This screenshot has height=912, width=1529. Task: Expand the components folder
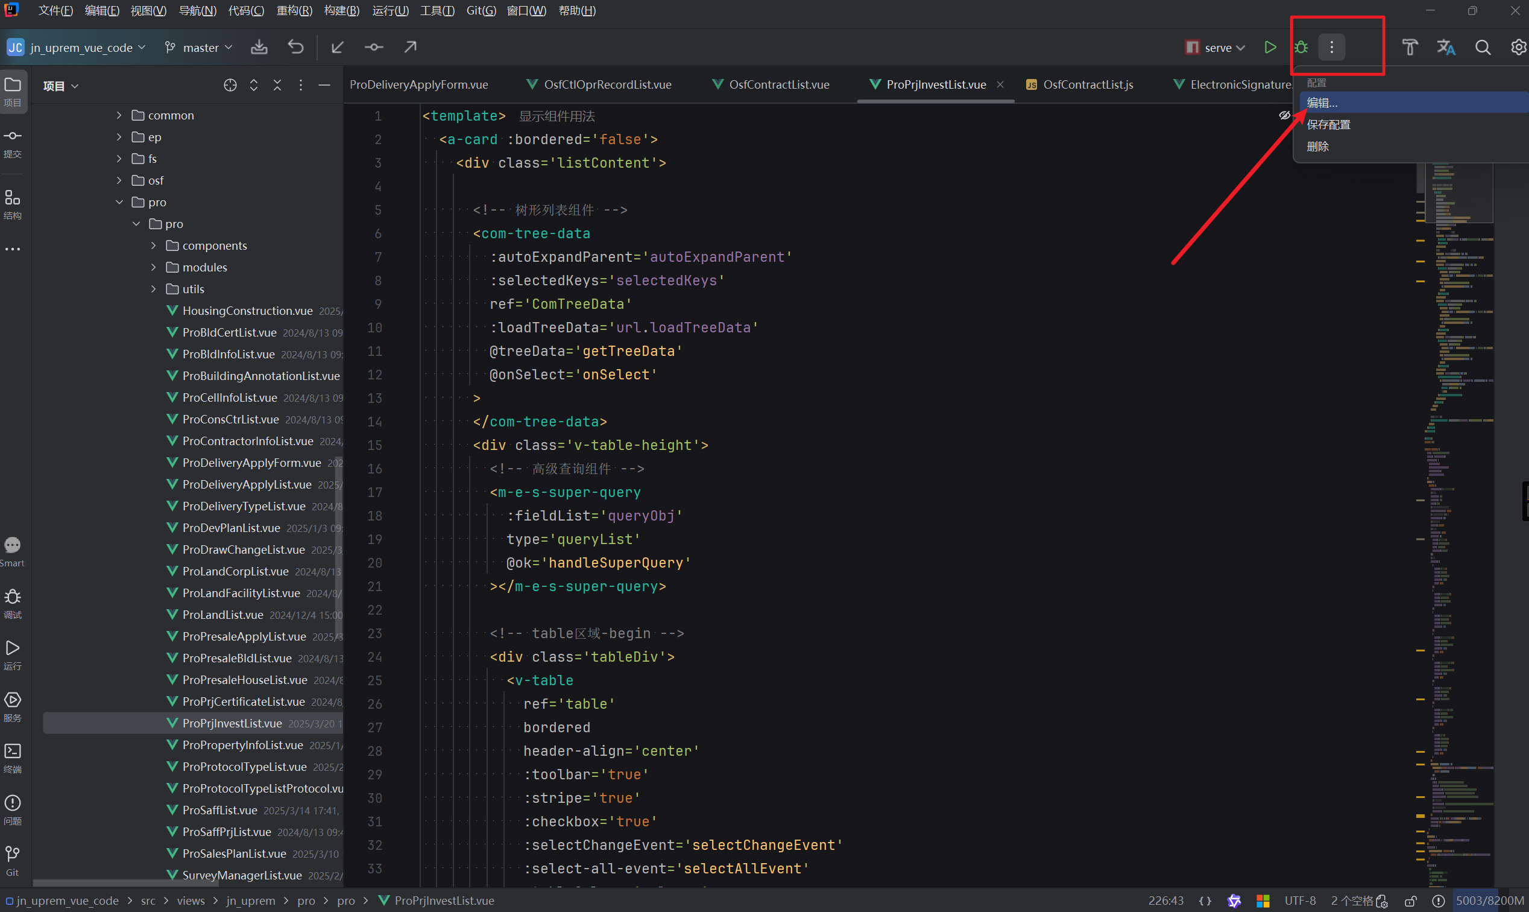(x=154, y=246)
